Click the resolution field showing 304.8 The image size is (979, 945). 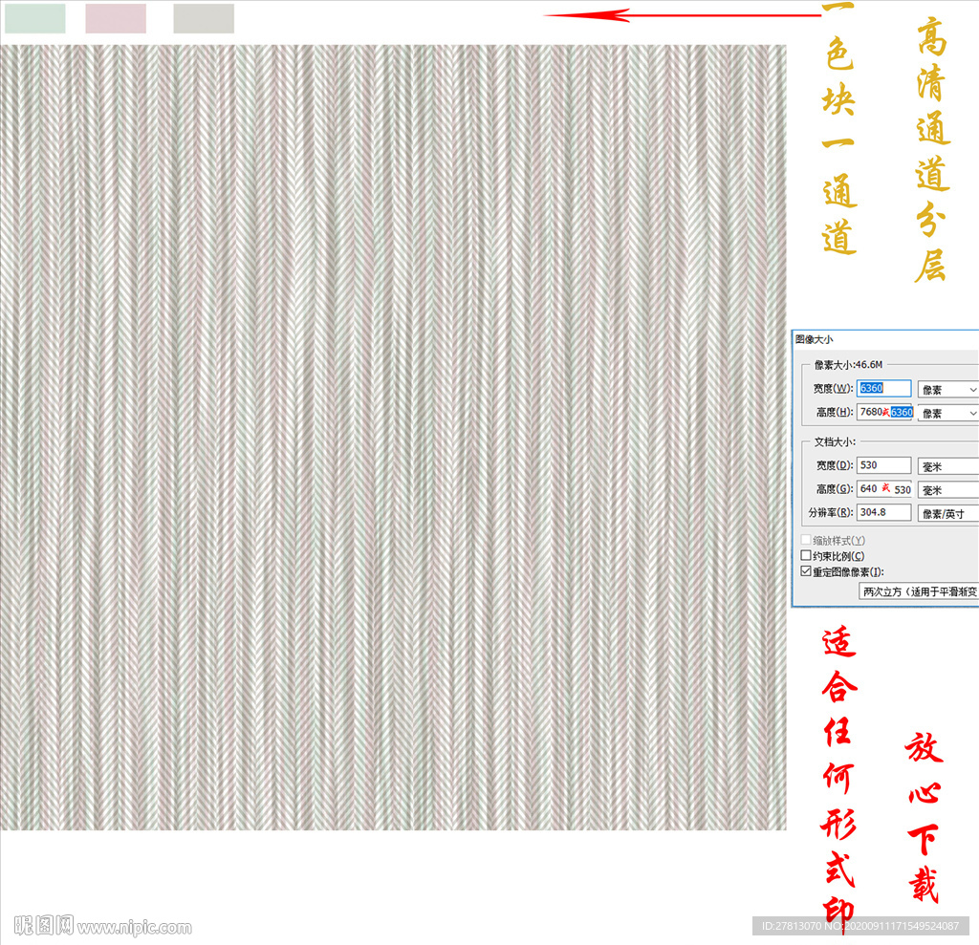pos(883,512)
